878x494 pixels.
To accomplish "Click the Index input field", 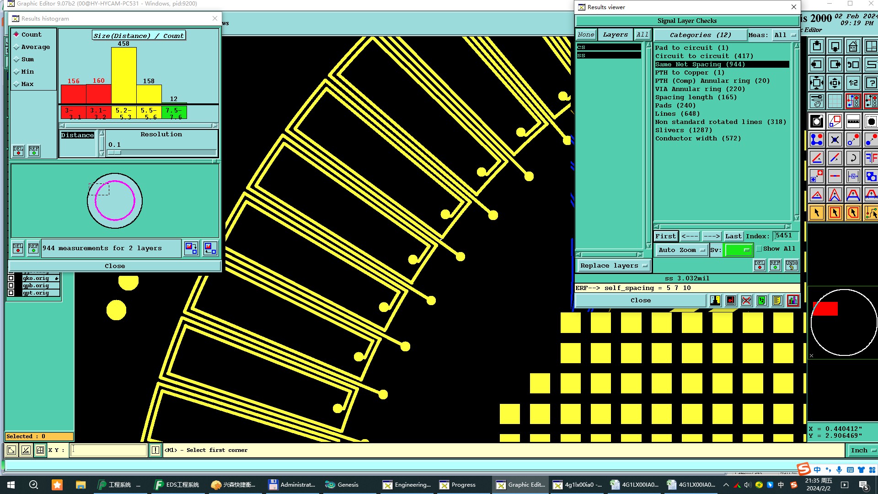I will point(786,236).
